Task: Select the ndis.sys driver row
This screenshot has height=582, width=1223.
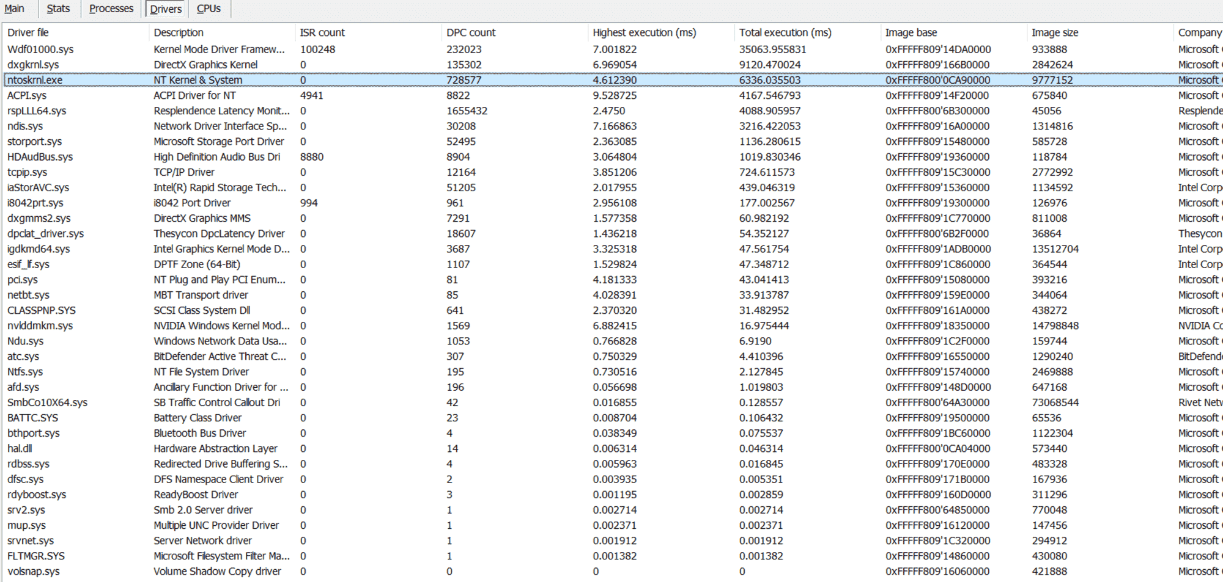Action: [613, 126]
